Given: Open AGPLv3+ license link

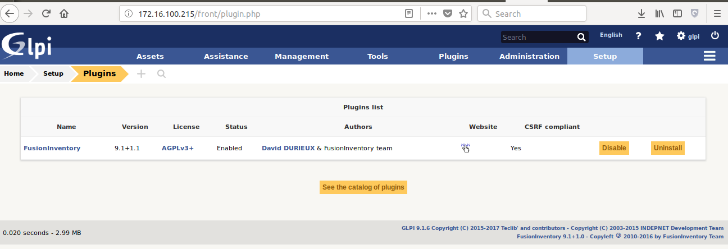Looking at the screenshot, I should pyautogui.click(x=178, y=148).
